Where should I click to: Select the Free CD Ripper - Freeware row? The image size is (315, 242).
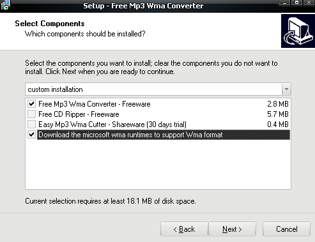(x=158, y=114)
